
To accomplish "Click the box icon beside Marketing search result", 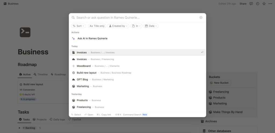I will [74, 86].
